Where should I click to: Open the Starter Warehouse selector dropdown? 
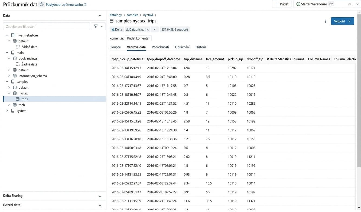pos(357,4)
